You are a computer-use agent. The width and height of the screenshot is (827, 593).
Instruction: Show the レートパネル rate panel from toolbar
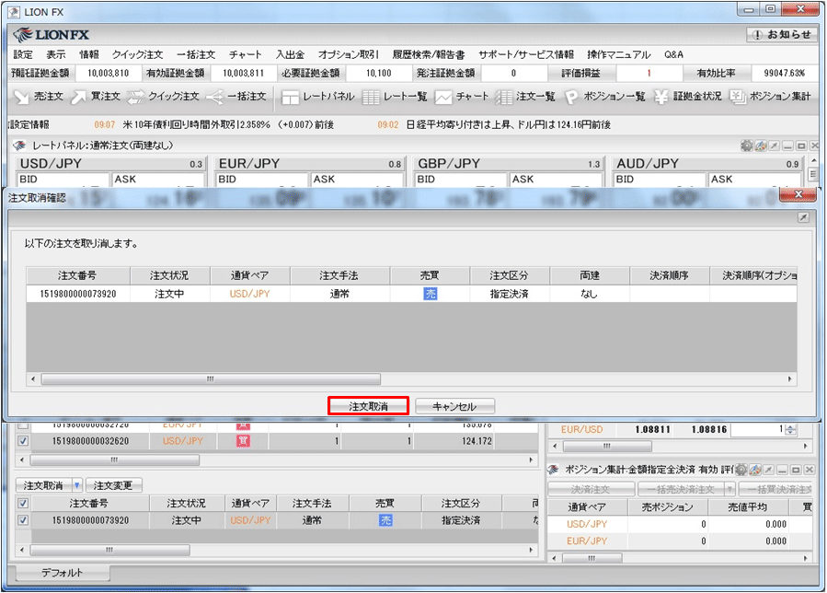[317, 97]
